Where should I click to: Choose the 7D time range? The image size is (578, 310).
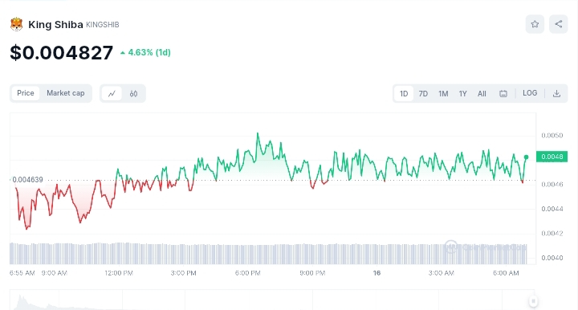pos(423,94)
